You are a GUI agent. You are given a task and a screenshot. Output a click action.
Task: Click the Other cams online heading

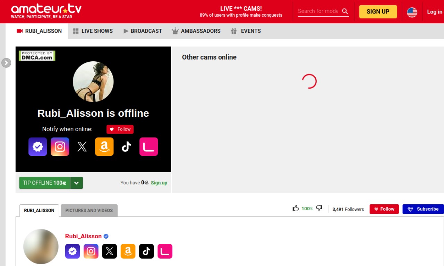pos(209,57)
